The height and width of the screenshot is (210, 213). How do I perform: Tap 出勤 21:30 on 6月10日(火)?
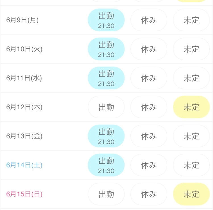coord(106,49)
